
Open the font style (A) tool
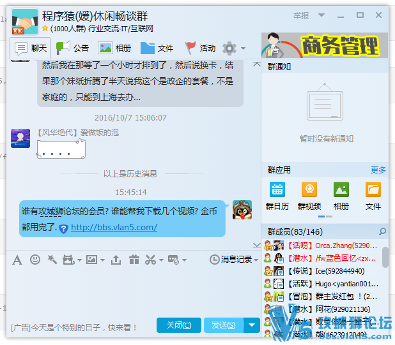tap(17, 260)
